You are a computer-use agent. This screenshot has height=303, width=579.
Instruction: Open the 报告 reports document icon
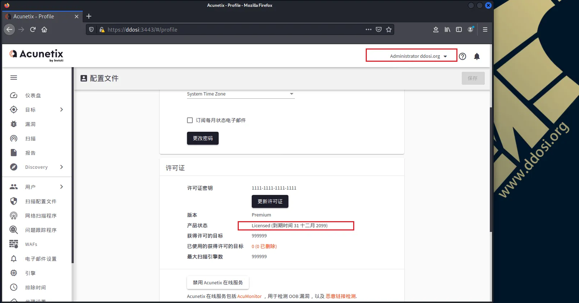[14, 153]
